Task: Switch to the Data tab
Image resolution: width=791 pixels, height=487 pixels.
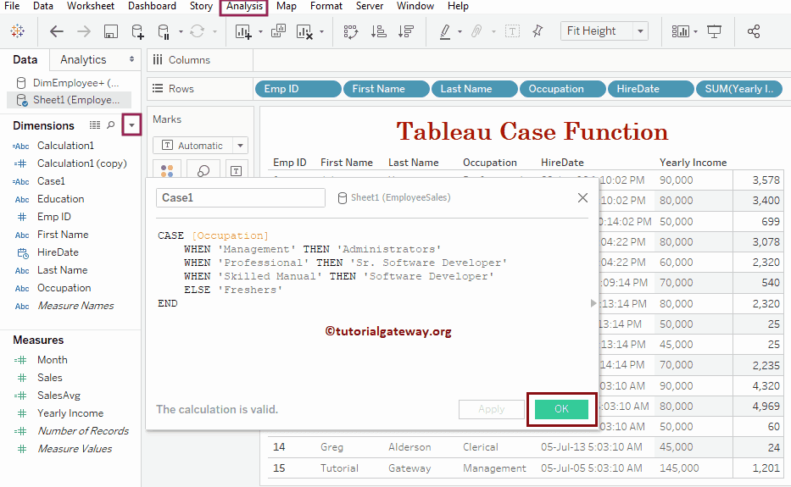Action: (x=25, y=59)
